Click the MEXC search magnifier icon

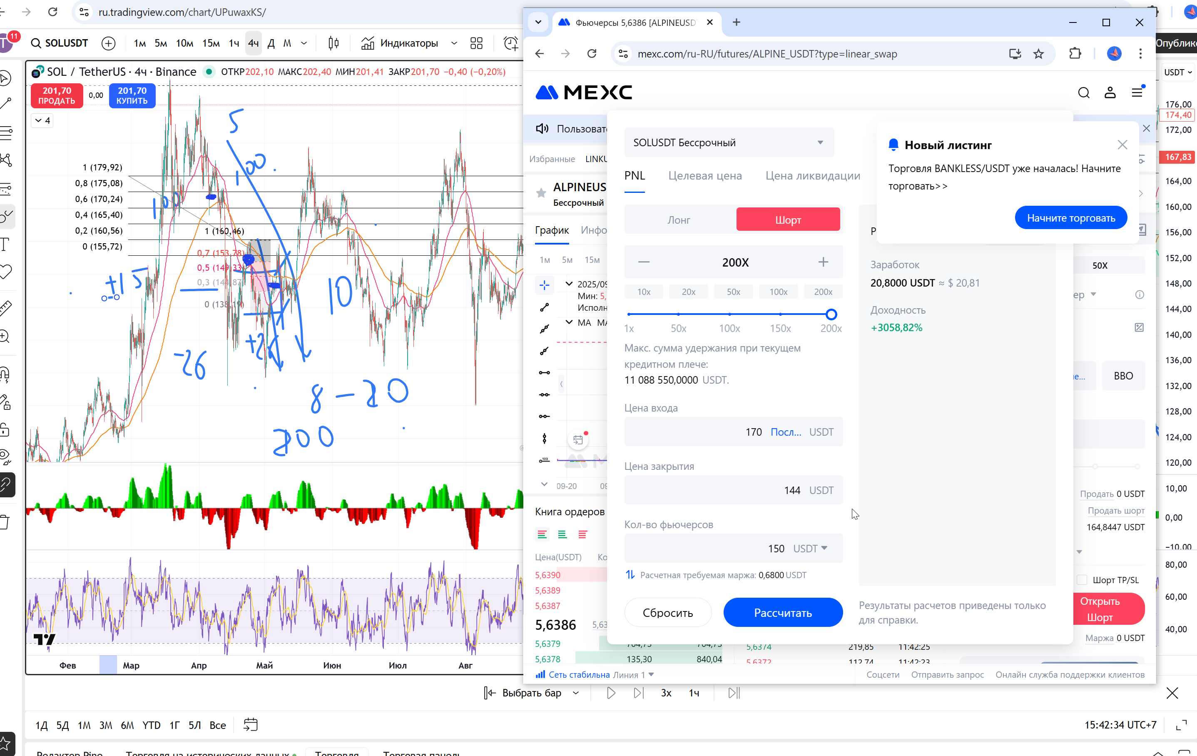pyautogui.click(x=1084, y=92)
